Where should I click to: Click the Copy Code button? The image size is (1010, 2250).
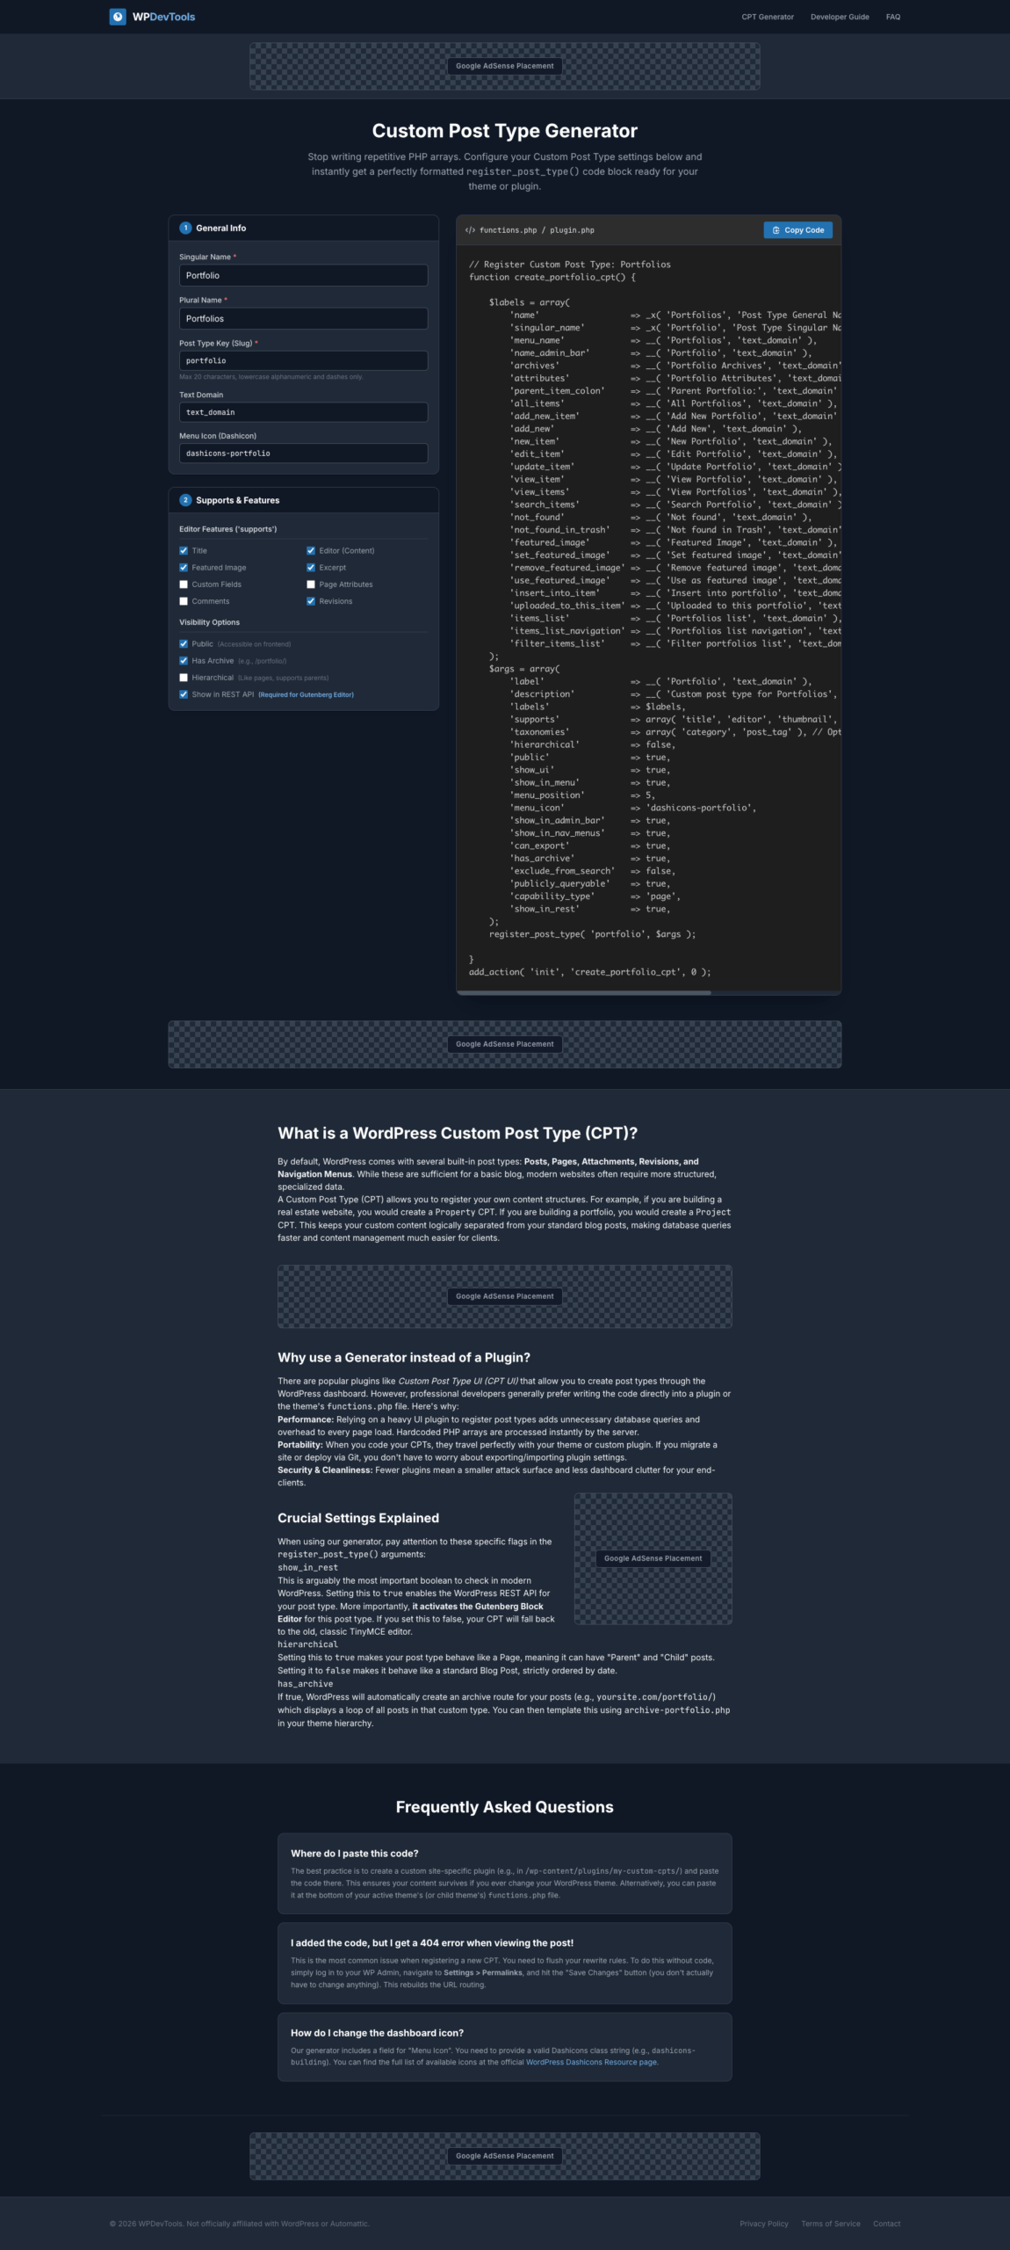click(798, 230)
